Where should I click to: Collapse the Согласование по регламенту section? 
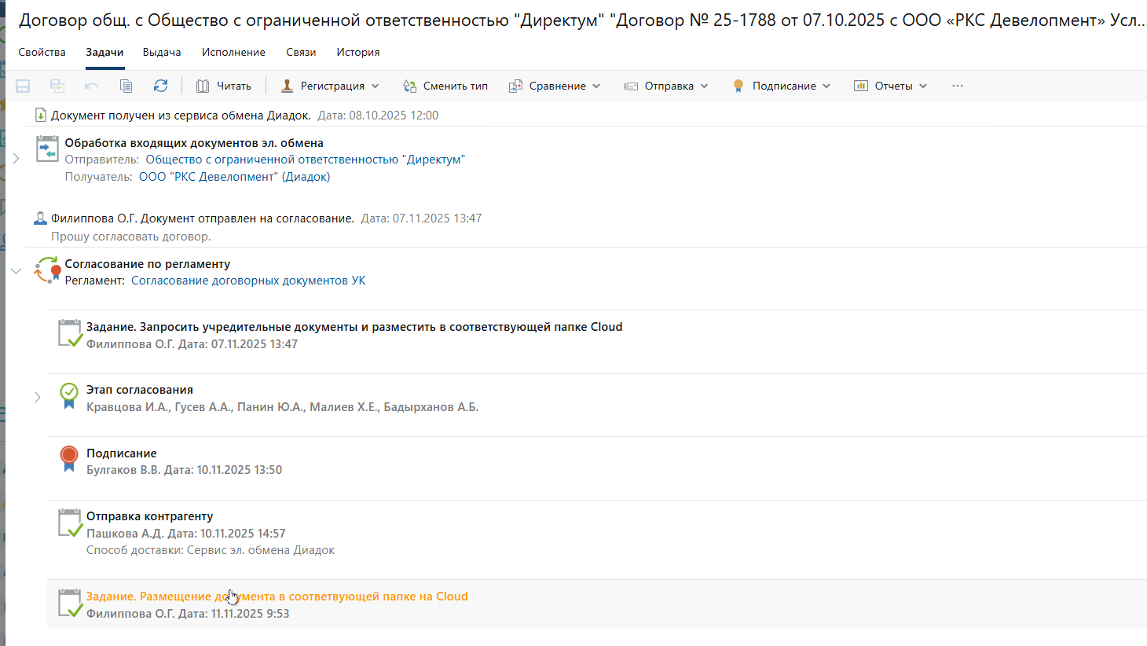pos(16,271)
